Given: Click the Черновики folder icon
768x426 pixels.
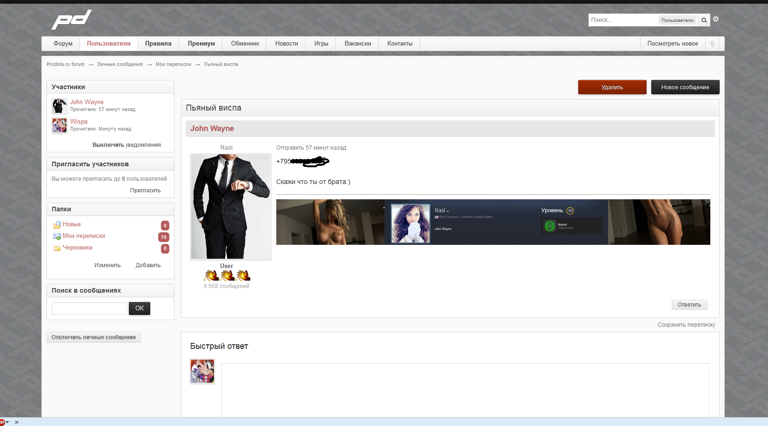Looking at the screenshot, I should click(x=57, y=248).
